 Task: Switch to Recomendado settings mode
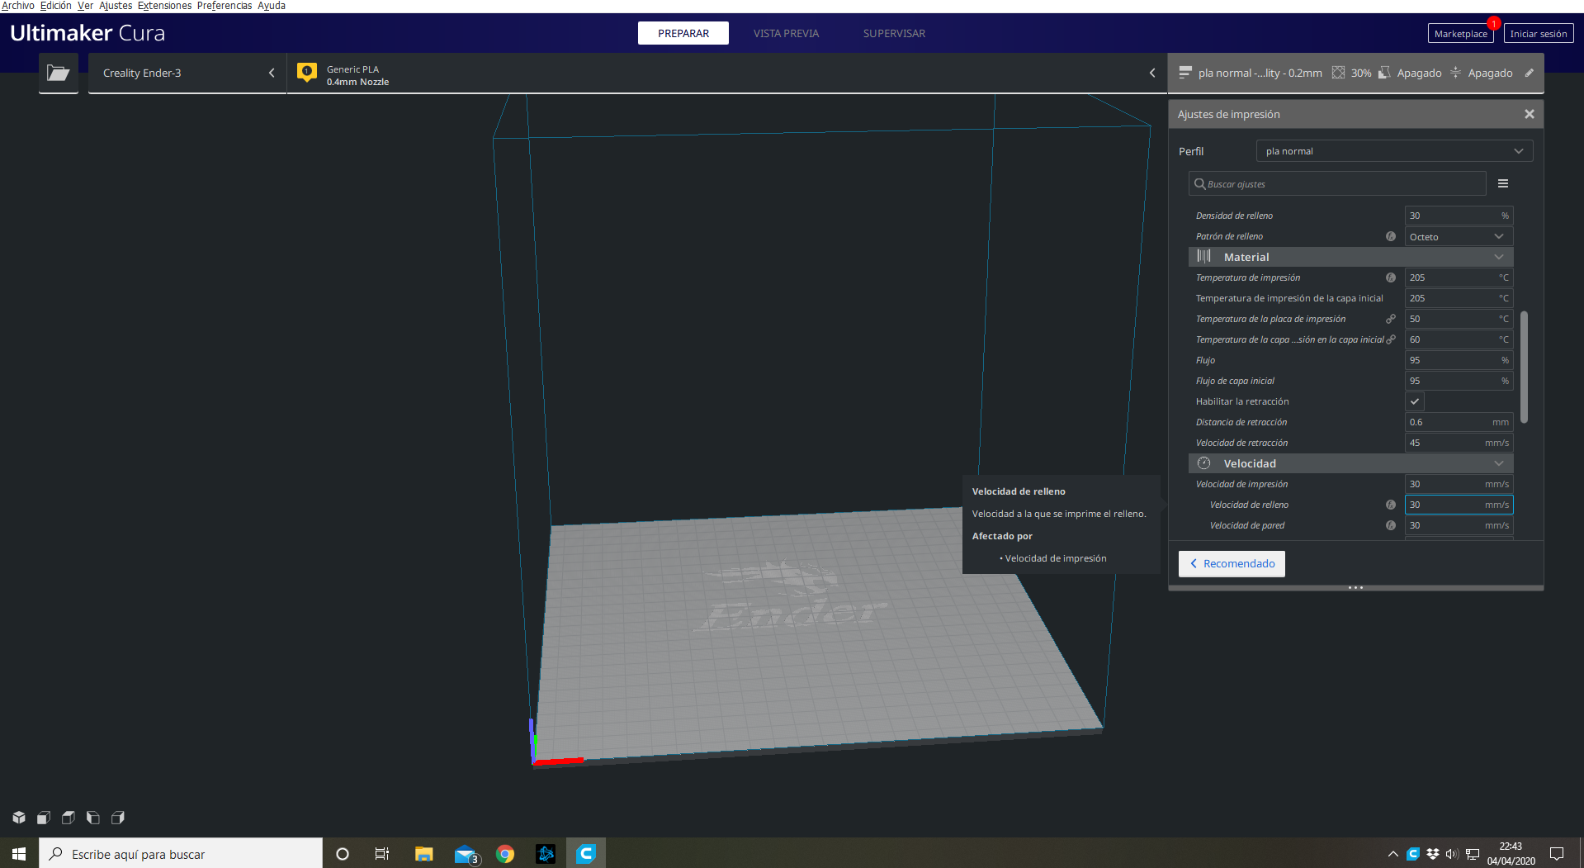pos(1232,563)
